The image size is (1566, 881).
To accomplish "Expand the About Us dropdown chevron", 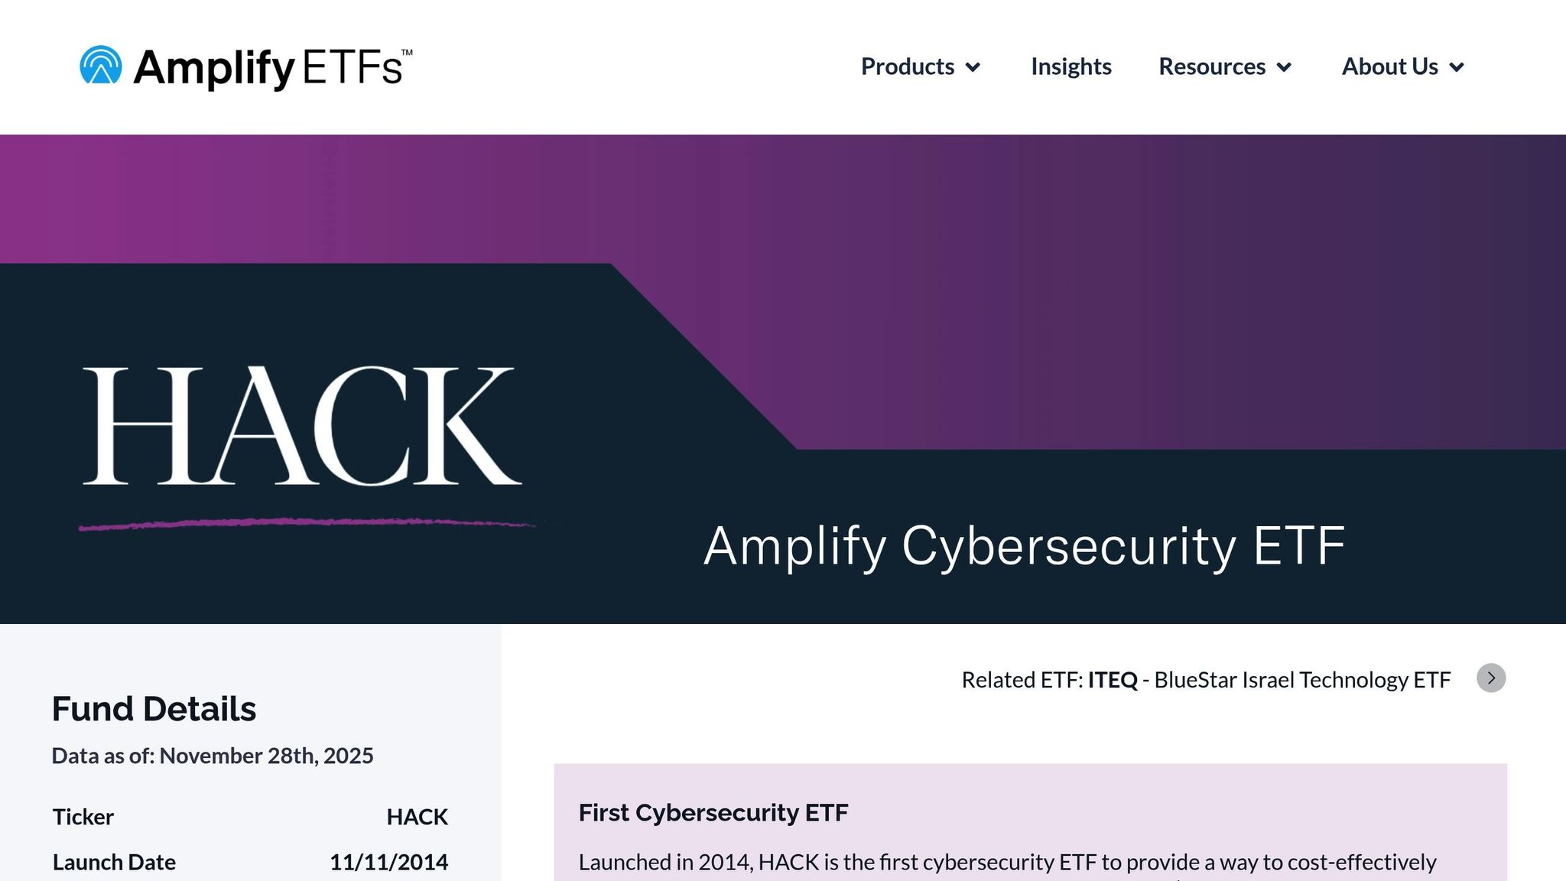I will [1457, 68].
